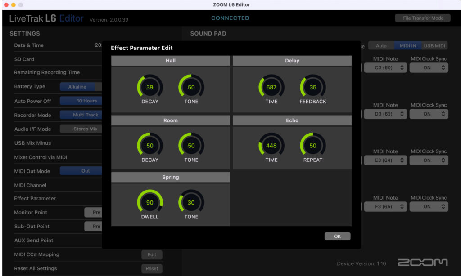The image size is (461, 276).
Task: Click the Room effect header
Action: point(171,120)
